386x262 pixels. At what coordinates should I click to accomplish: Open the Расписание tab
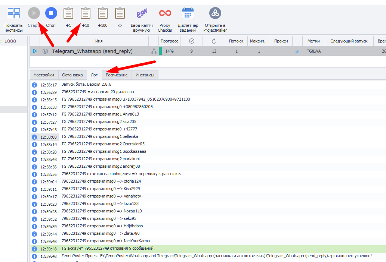point(117,75)
